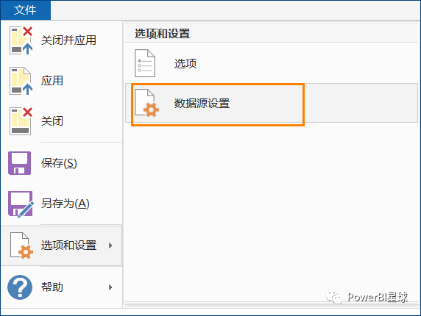This screenshot has height=316, width=421.
Task: Open the 文件 tab
Action: click(x=26, y=10)
